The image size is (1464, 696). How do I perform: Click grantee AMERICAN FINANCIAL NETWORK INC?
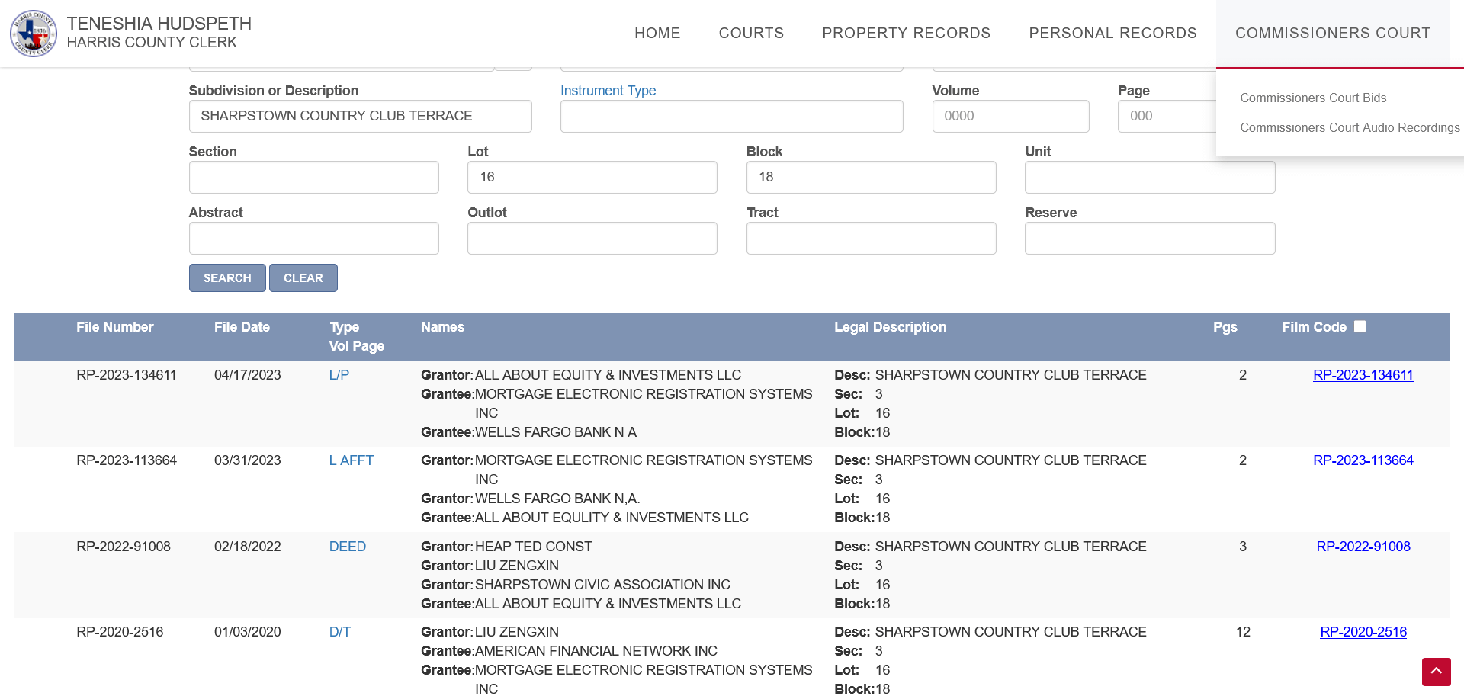click(x=596, y=651)
